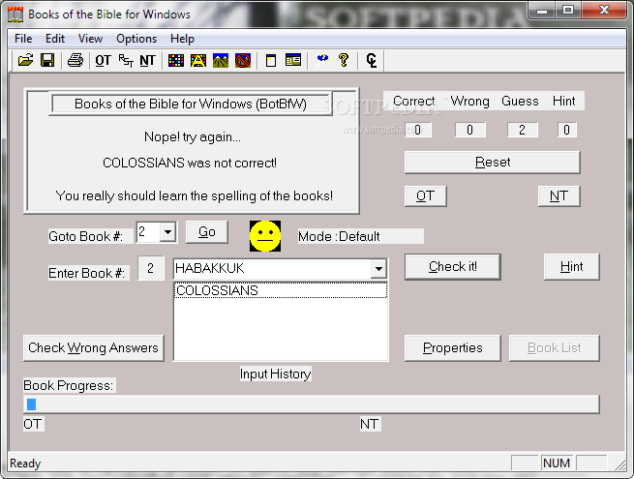
Task: Click the grid with letter A icon
Action: pos(198,61)
